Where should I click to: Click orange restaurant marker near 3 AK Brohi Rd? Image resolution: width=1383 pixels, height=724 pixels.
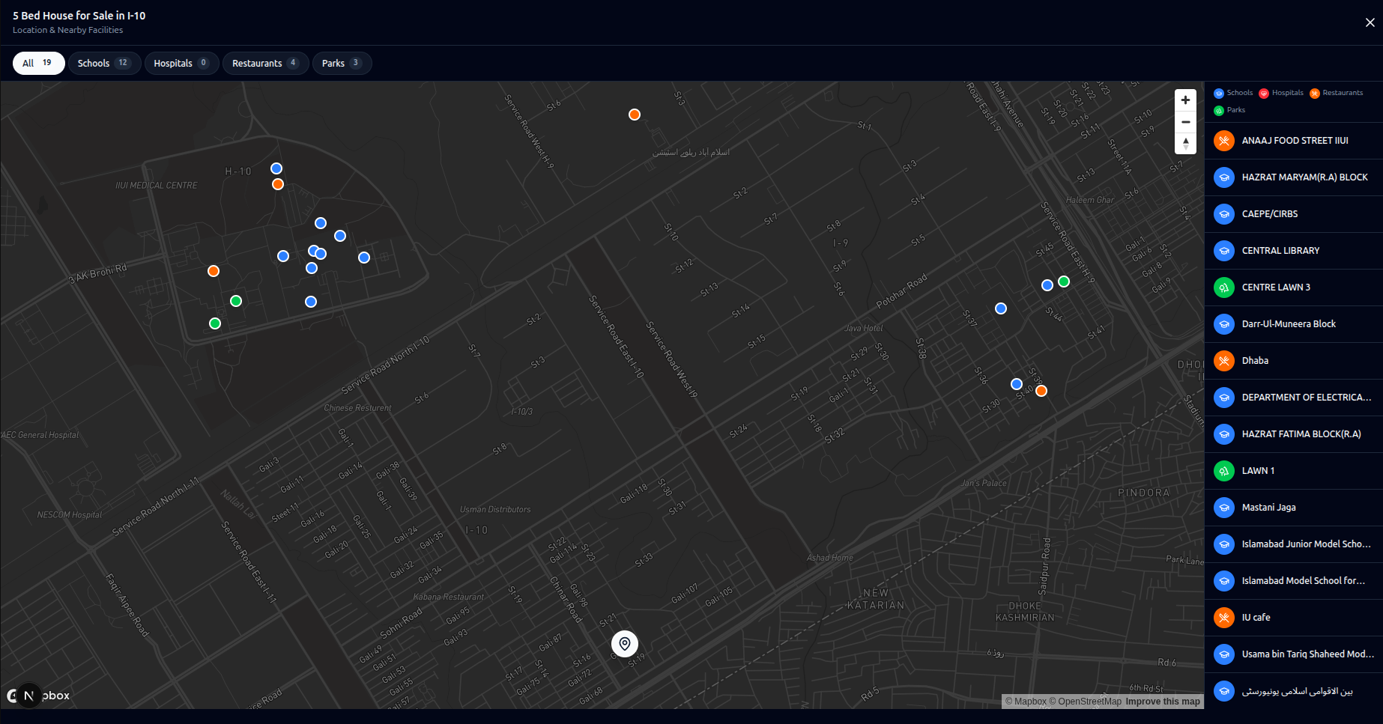214,271
